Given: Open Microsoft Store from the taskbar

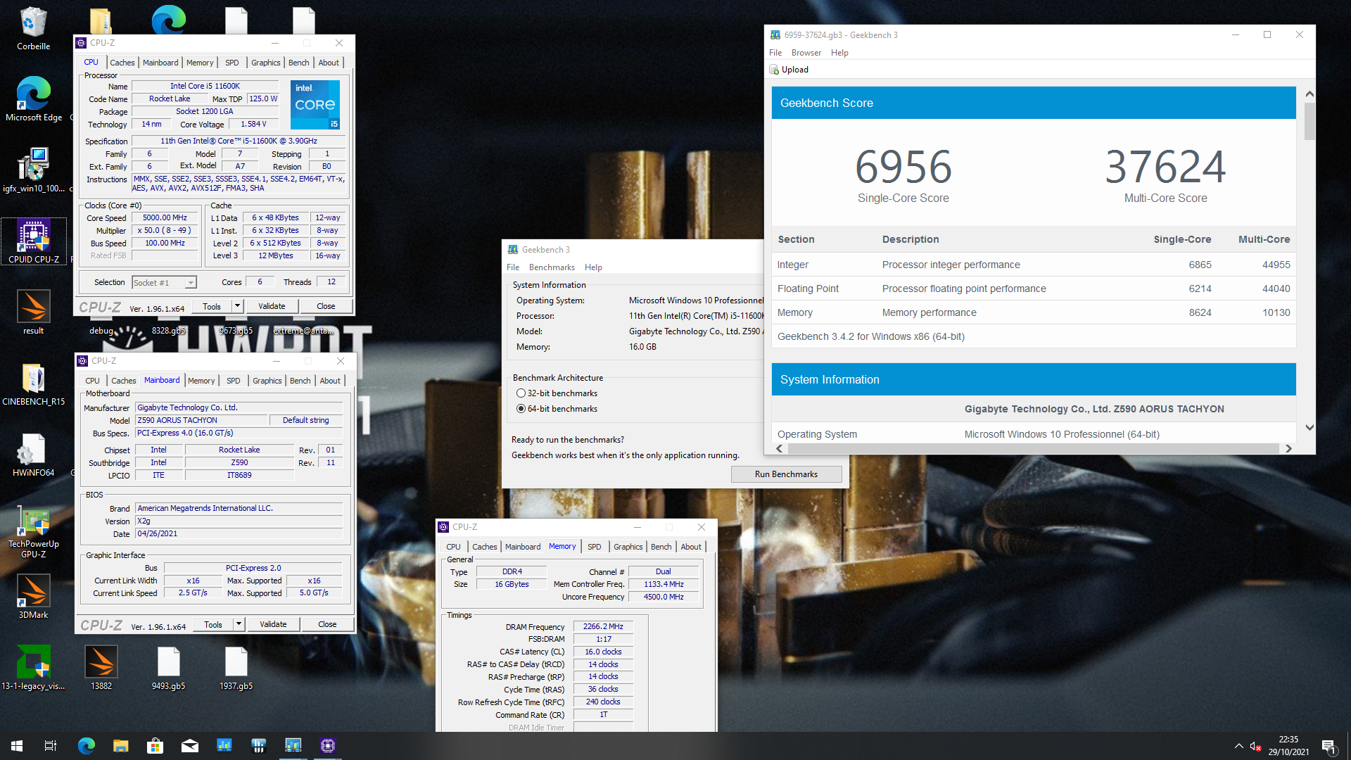Looking at the screenshot, I should (x=155, y=746).
